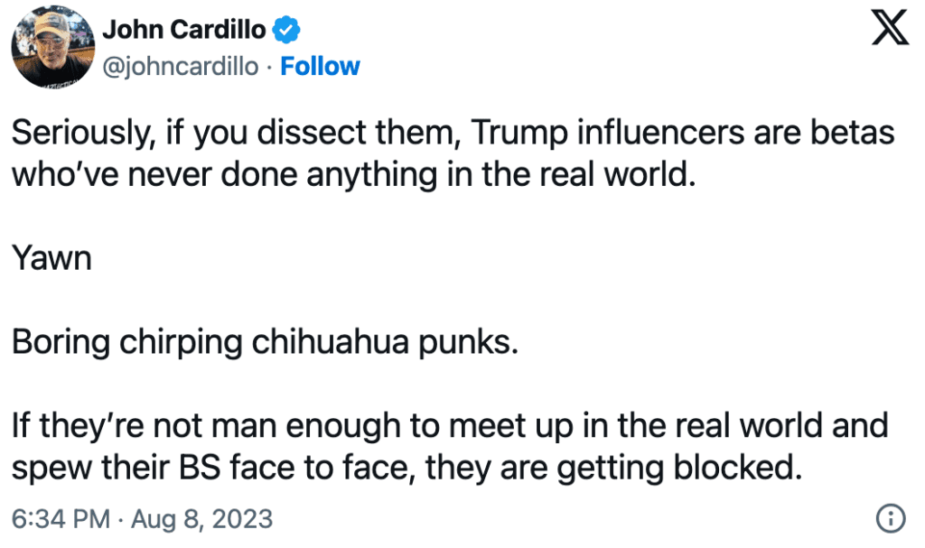
Task: Click the word "Yawn" in the tweet
Action: (51, 259)
